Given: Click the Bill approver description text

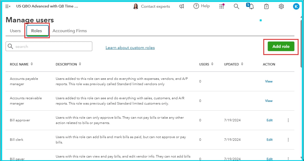Looking at the screenshot, I should (x=120, y=120).
